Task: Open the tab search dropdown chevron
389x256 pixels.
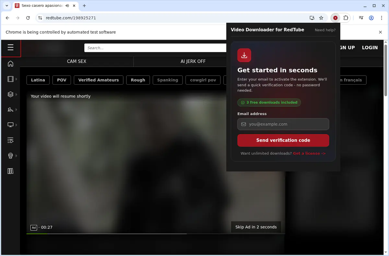Action: [7, 6]
